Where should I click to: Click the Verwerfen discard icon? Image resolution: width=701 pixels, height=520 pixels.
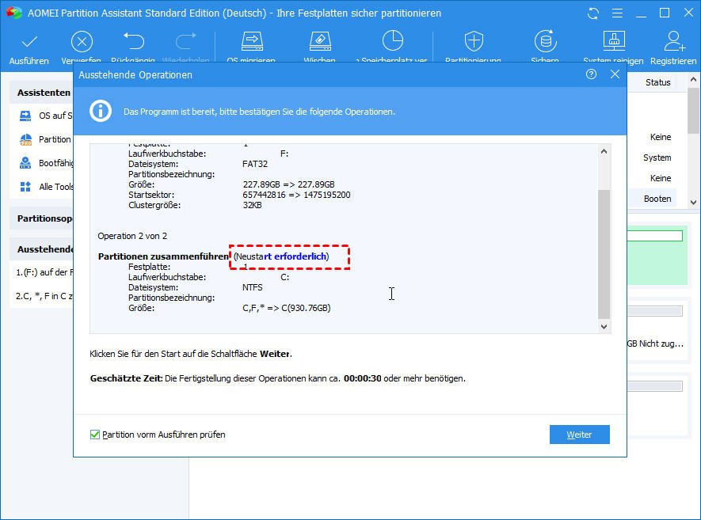(x=82, y=42)
